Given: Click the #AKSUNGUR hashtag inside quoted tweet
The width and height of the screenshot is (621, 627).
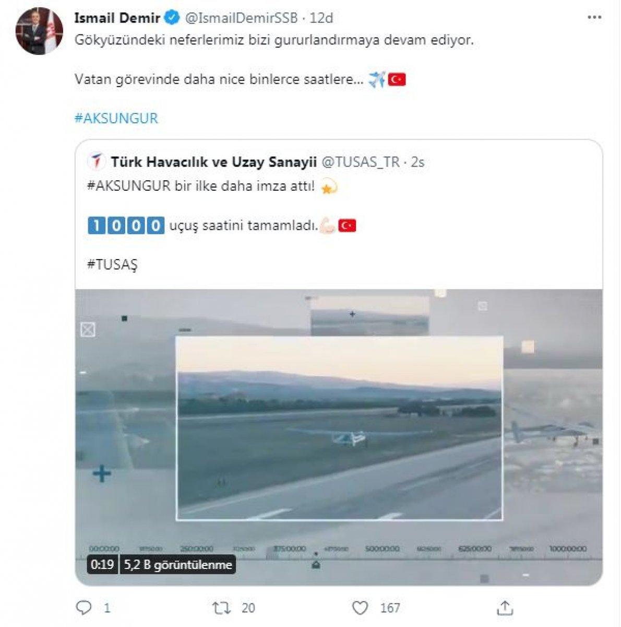Looking at the screenshot, I should pyautogui.click(x=129, y=186).
